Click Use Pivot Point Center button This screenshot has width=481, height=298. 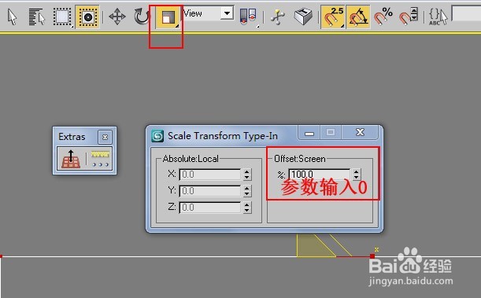pyautogui.click(x=248, y=17)
